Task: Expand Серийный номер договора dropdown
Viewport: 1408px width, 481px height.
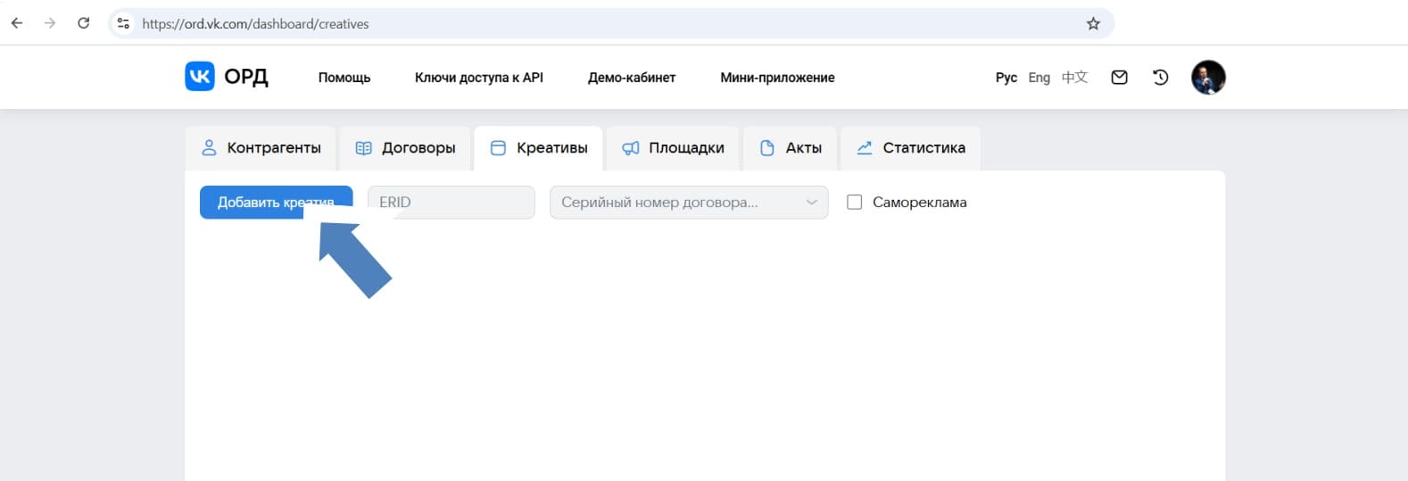Action: coord(688,203)
